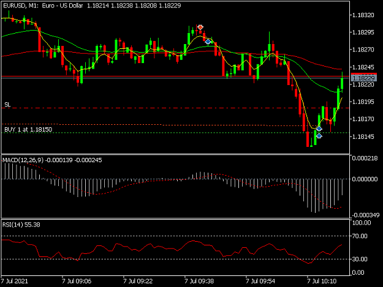Click the 7 Jul 2021 date label
The width and height of the screenshot is (383, 287).
[x=15, y=281]
